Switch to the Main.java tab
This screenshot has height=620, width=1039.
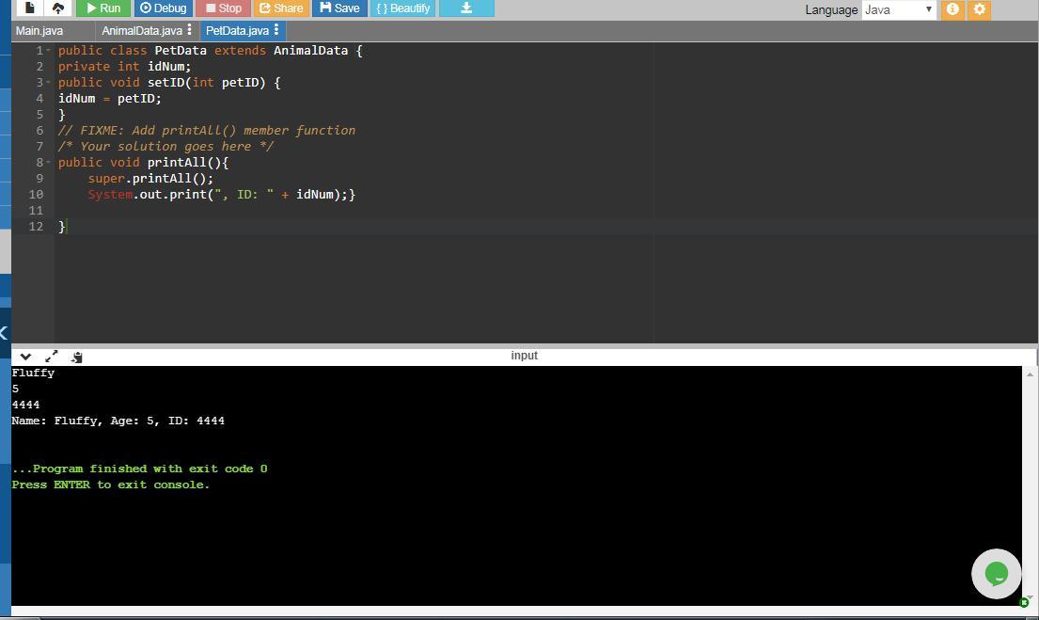pos(39,31)
